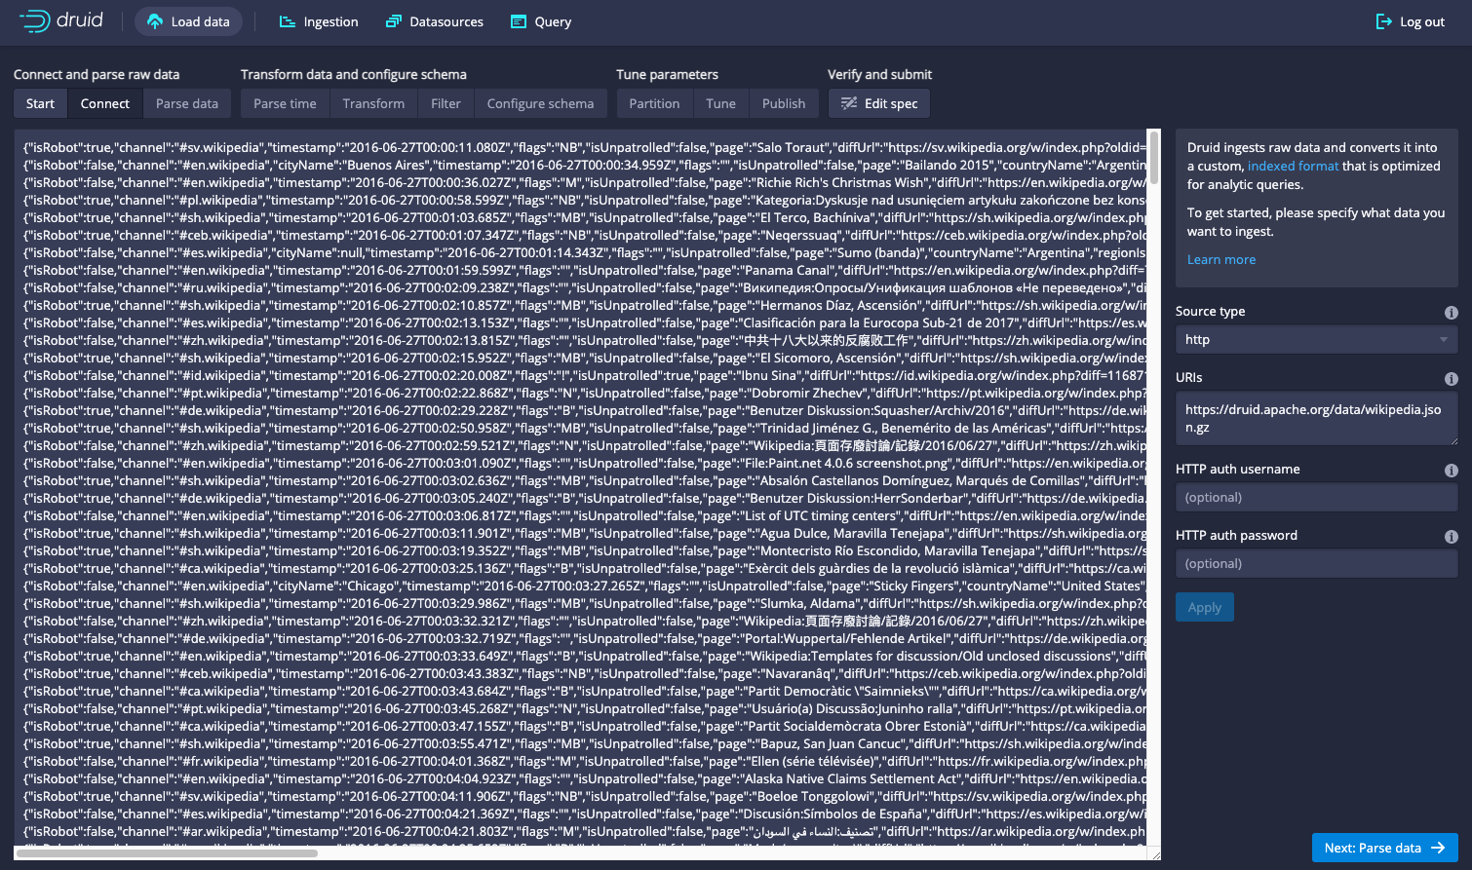The image size is (1472, 870).
Task: Follow the indexed format link
Action: pyautogui.click(x=1293, y=166)
